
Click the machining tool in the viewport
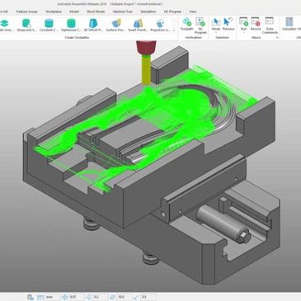(x=146, y=63)
